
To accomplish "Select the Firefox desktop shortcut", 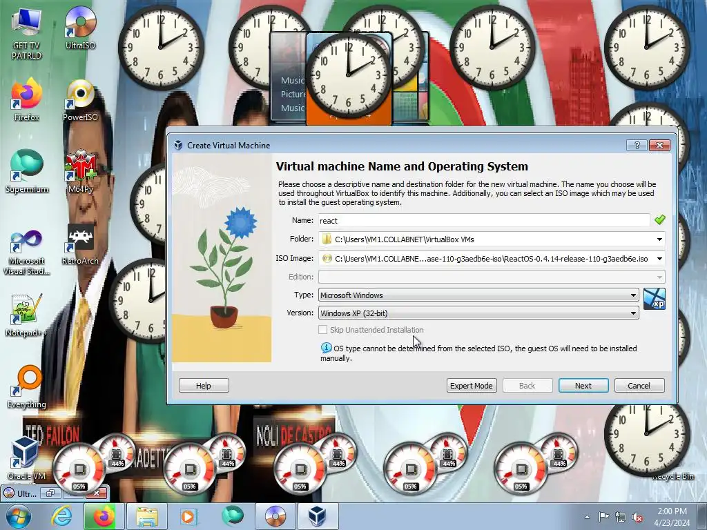I will click(x=26, y=100).
